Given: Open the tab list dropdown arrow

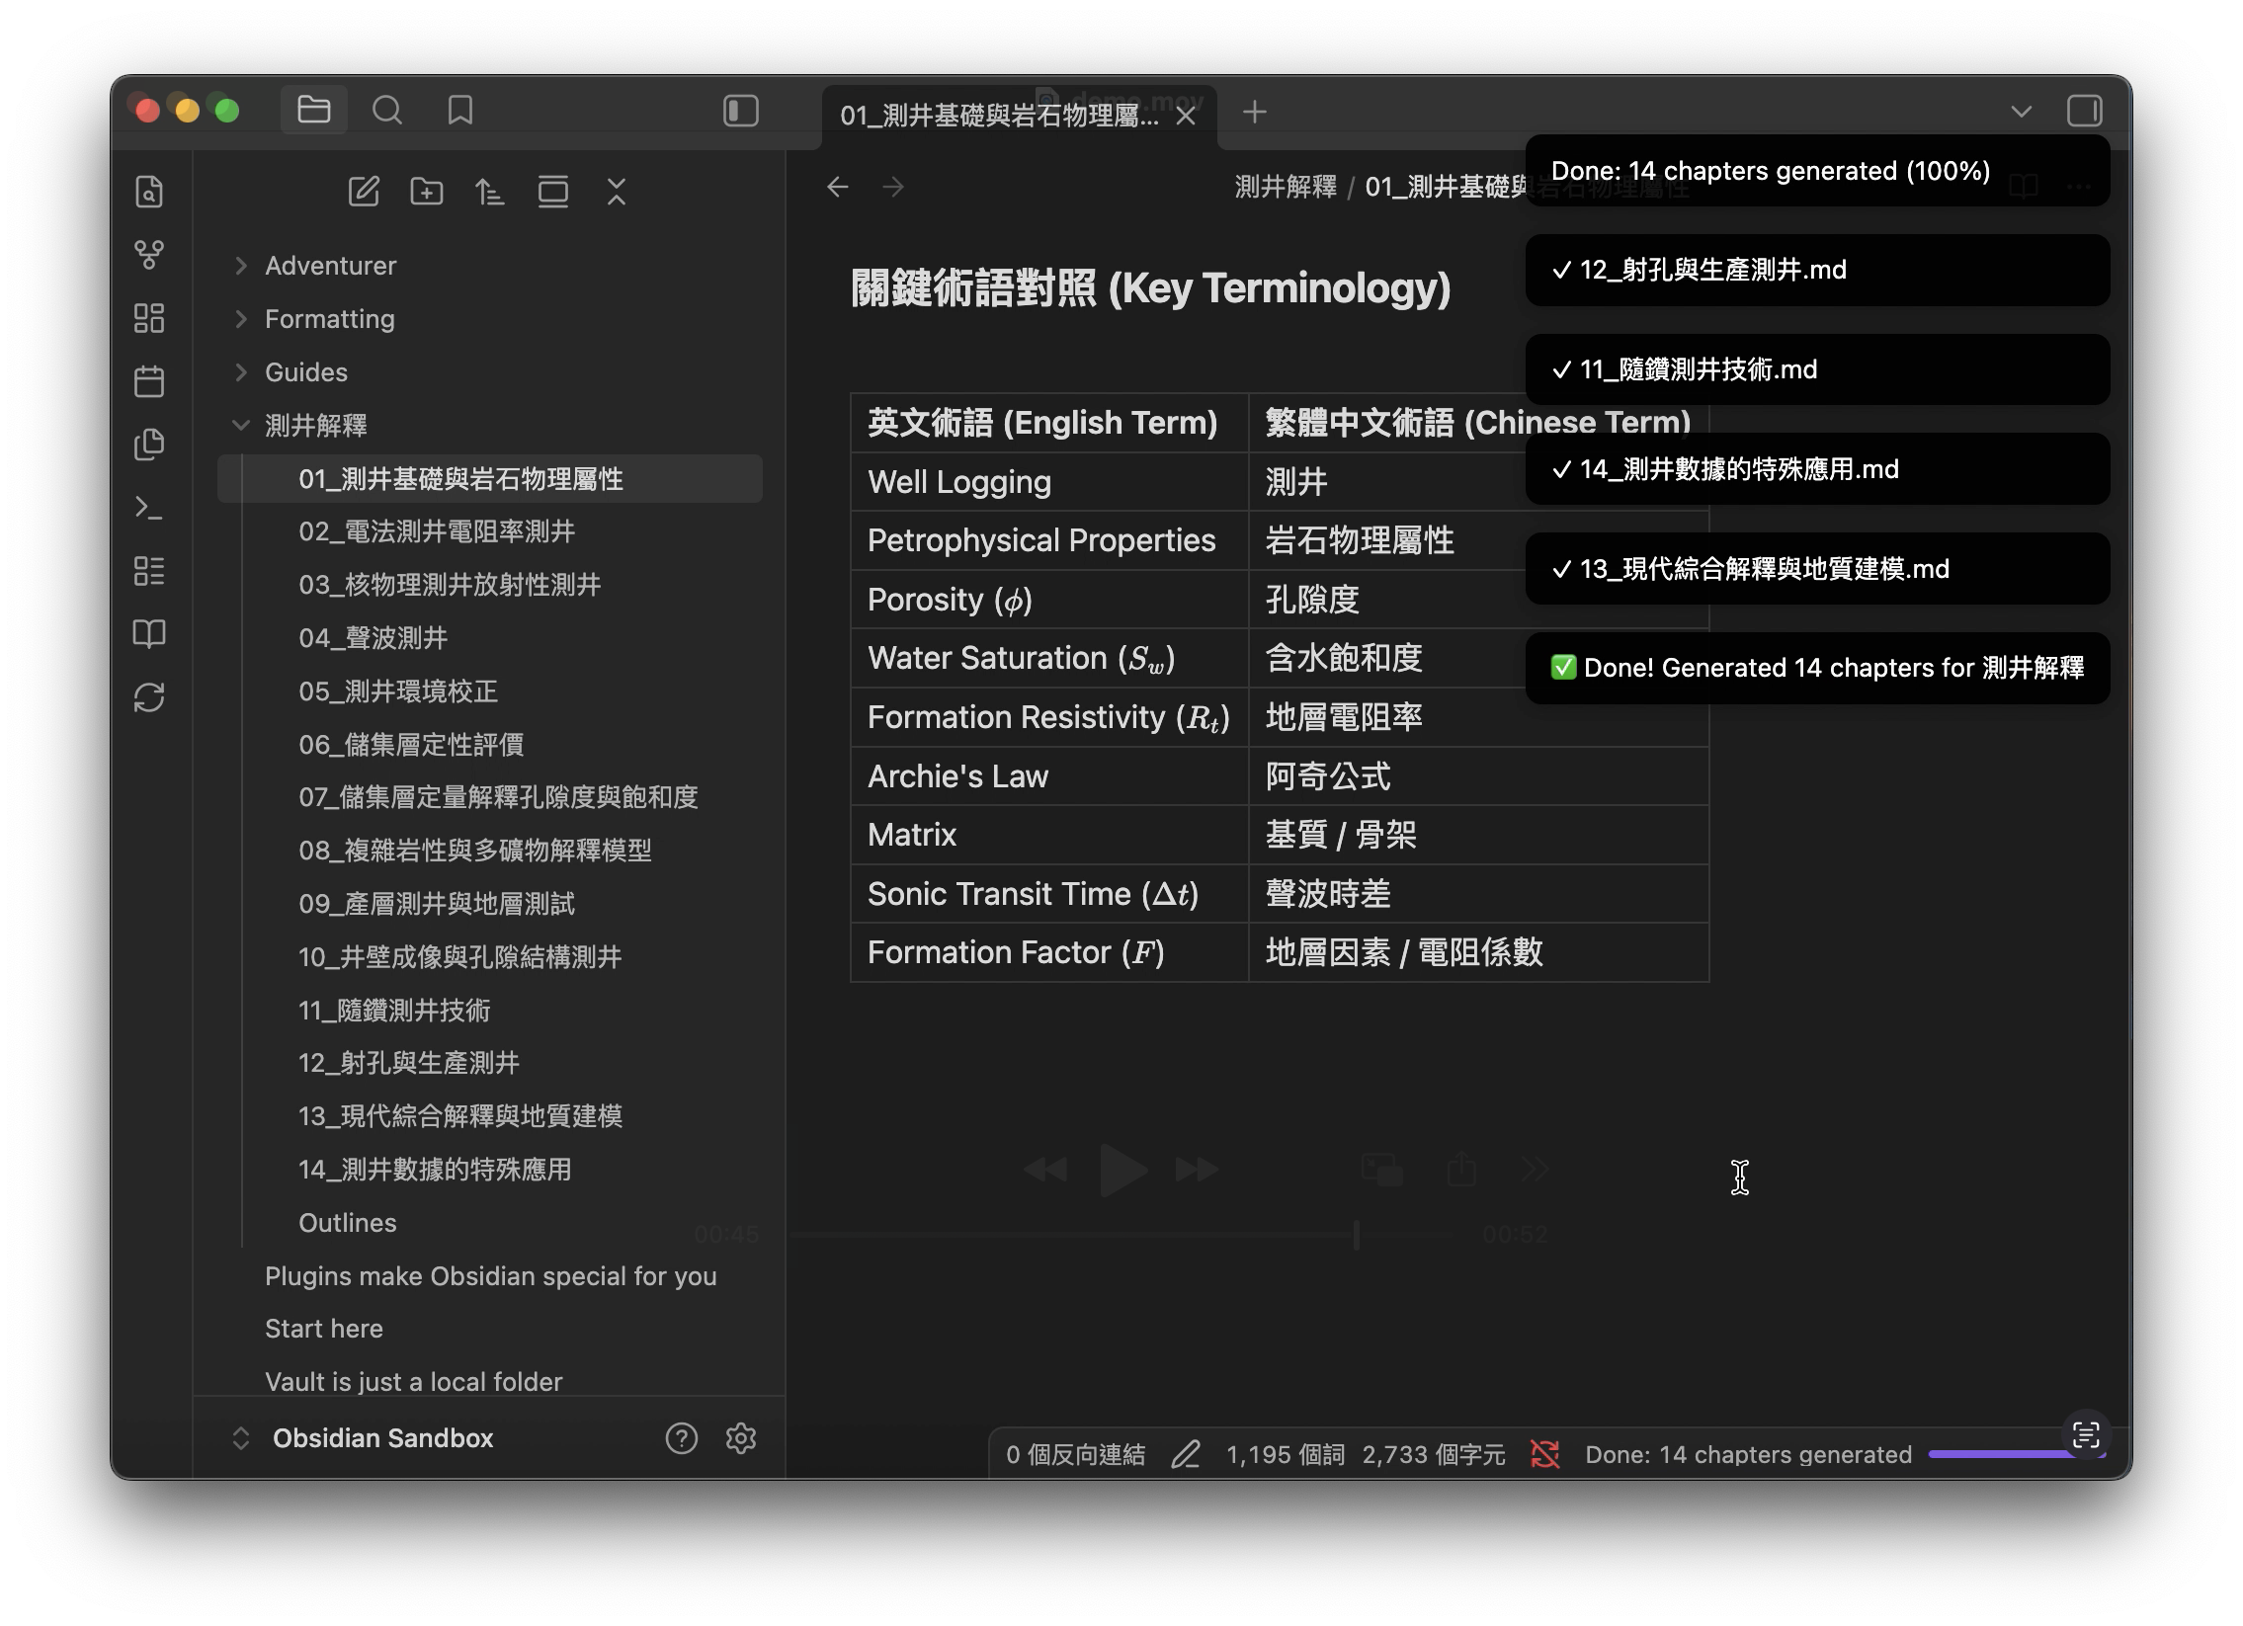Looking at the screenshot, I should point(2021,112).
